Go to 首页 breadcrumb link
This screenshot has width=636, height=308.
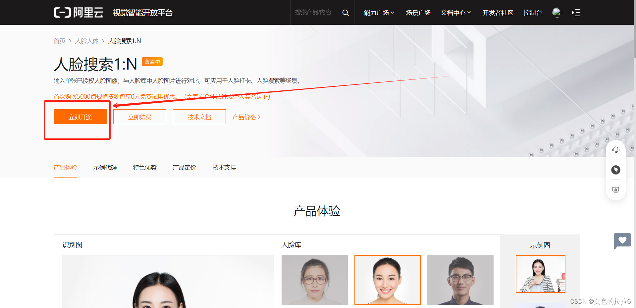[x=60, y=41]
